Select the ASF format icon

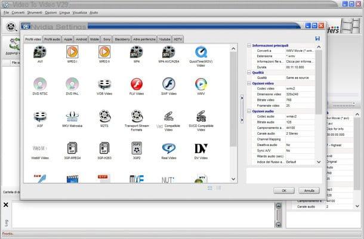40,116
